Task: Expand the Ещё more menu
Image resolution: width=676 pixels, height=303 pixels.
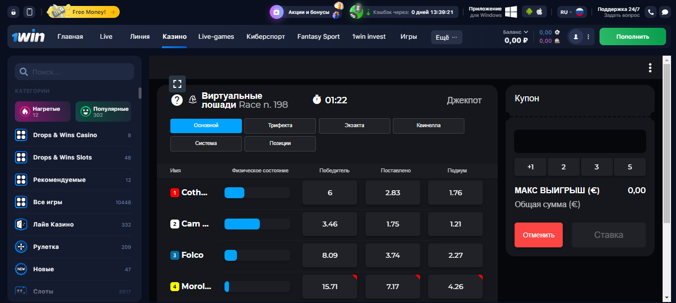Action: [447, 37]
